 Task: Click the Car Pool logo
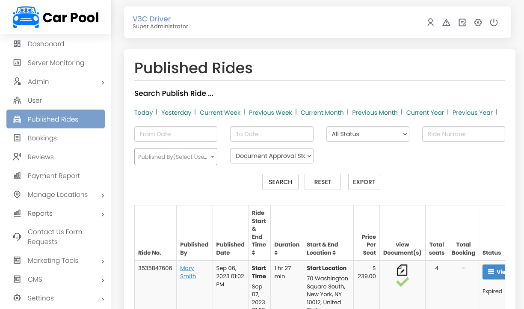[56, 17]
